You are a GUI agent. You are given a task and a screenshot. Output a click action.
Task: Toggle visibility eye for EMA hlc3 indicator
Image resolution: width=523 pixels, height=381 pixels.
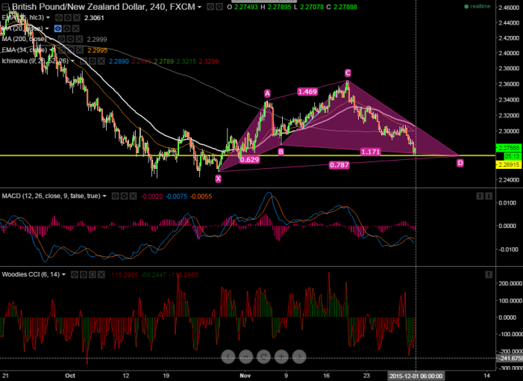59,18
